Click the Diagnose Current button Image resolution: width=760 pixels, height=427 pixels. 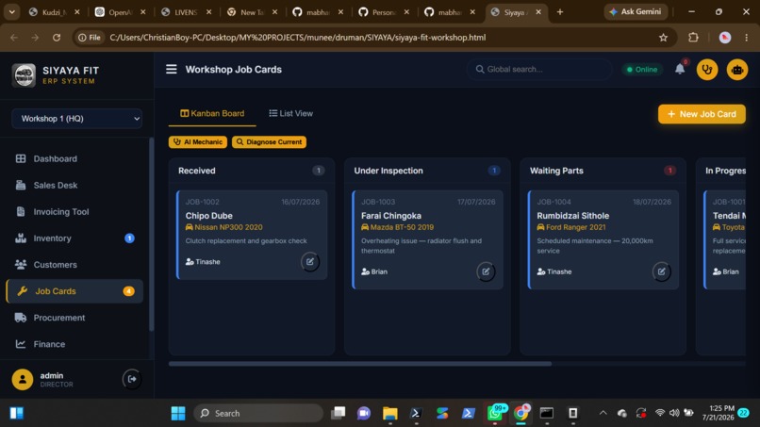[x=269, y=142]
